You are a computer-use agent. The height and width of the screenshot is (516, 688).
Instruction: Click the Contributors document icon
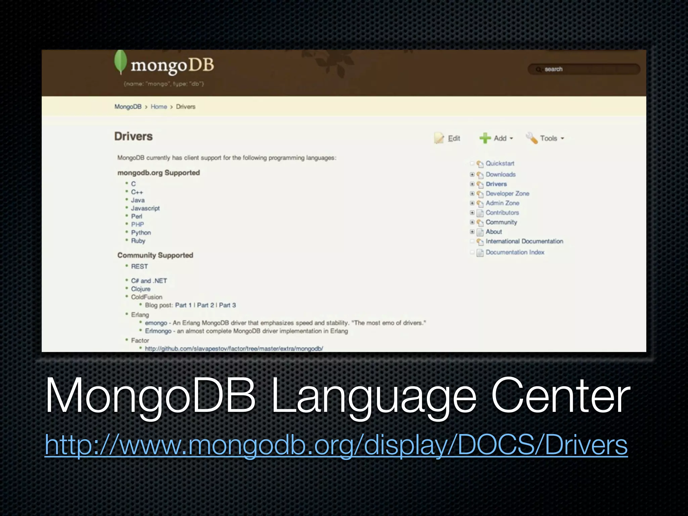tap(480, 213)
